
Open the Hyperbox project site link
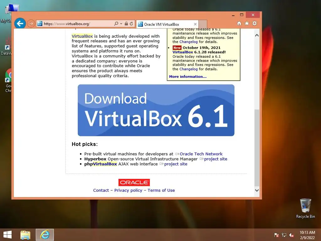216,159
